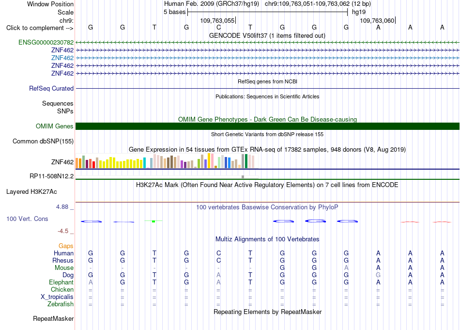This screenshot has height=330, width=460.
Task: Click the light-blue ZNF462 transcript label
Action: click(x=62, y=58)
